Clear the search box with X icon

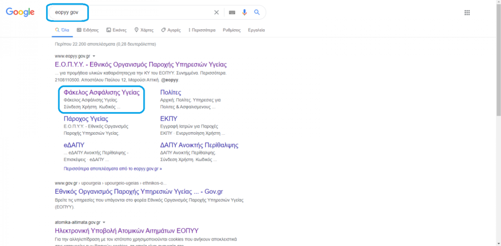point(216,12)
